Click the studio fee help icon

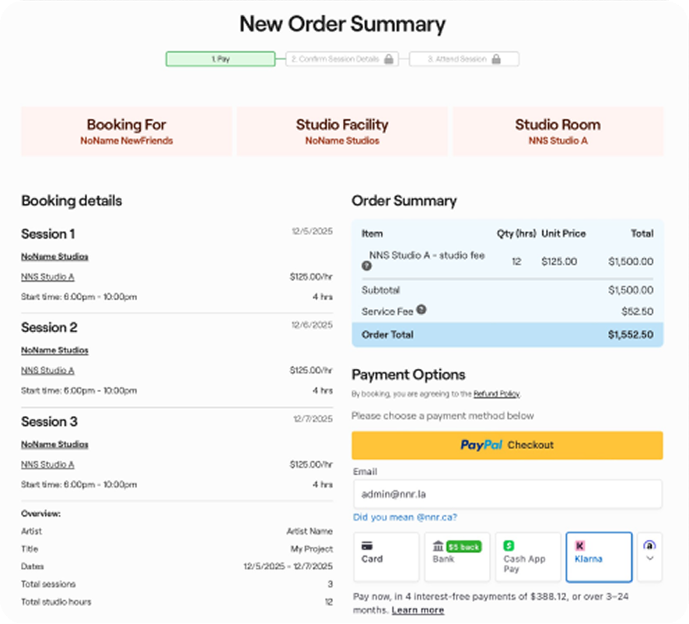(366, 266)
